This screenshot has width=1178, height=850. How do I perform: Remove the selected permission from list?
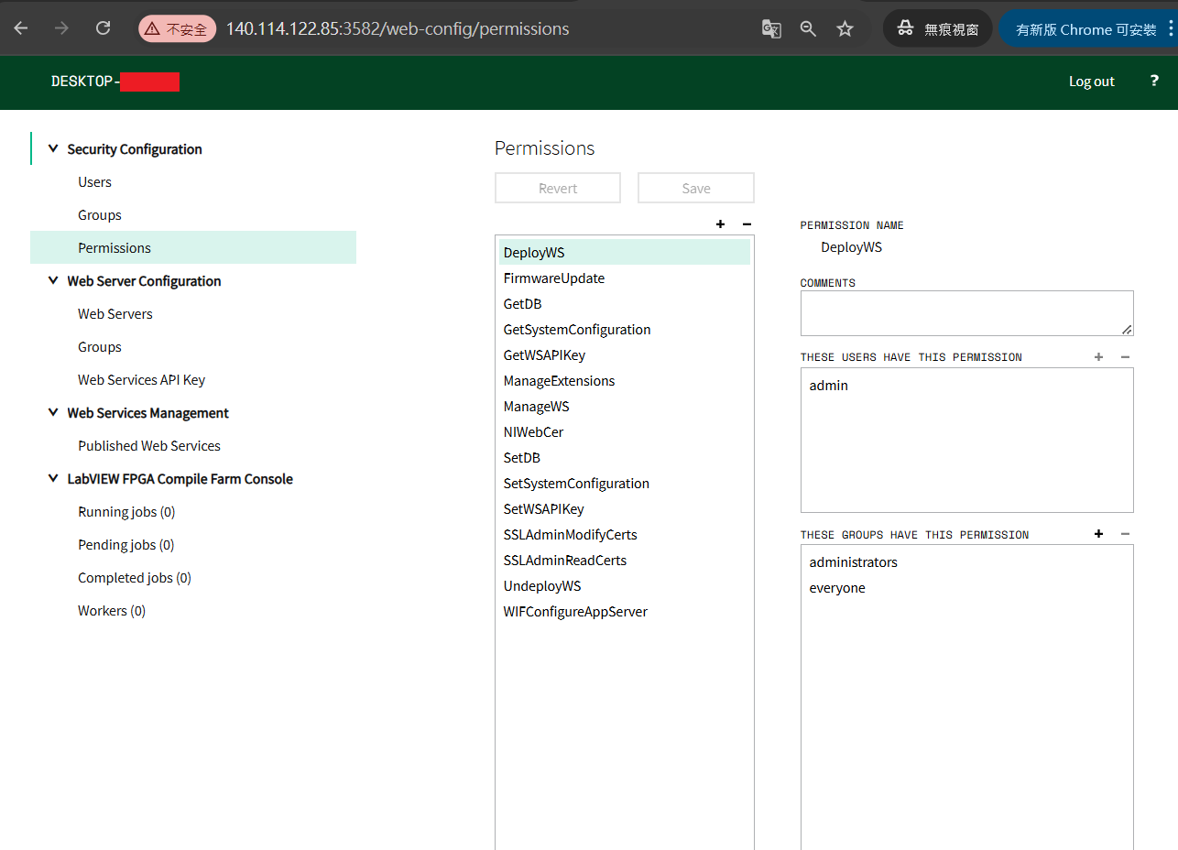click(x=747, y=224)
